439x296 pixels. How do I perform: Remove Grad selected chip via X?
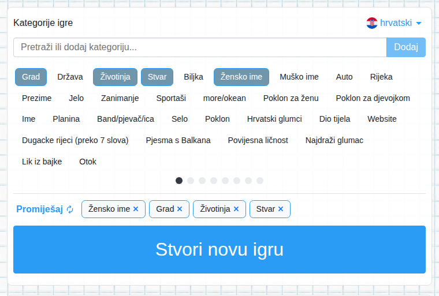[180, 209]
